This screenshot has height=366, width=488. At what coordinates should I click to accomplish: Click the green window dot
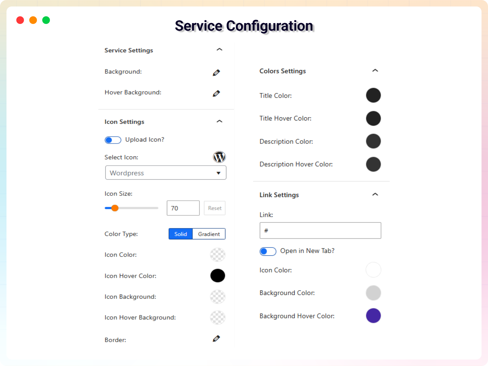tap(46, 20)
